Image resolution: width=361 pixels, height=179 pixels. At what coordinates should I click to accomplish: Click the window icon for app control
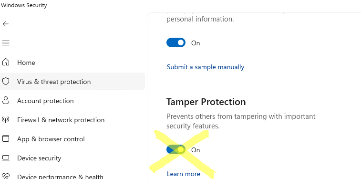(6, 138)
